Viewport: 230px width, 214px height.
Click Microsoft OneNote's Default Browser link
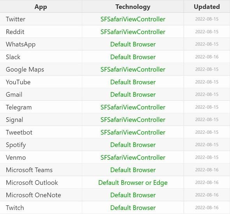(x=133, y=195)
